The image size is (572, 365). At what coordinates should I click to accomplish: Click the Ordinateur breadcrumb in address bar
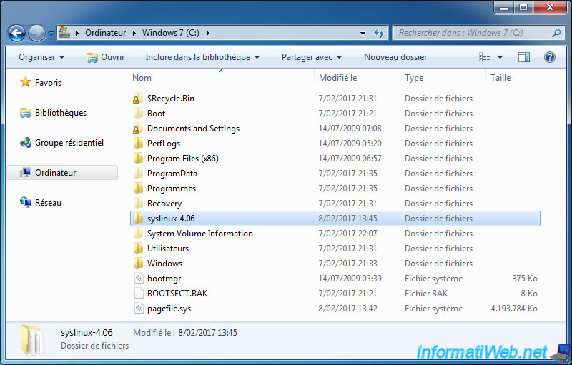[x=105, y=33]
